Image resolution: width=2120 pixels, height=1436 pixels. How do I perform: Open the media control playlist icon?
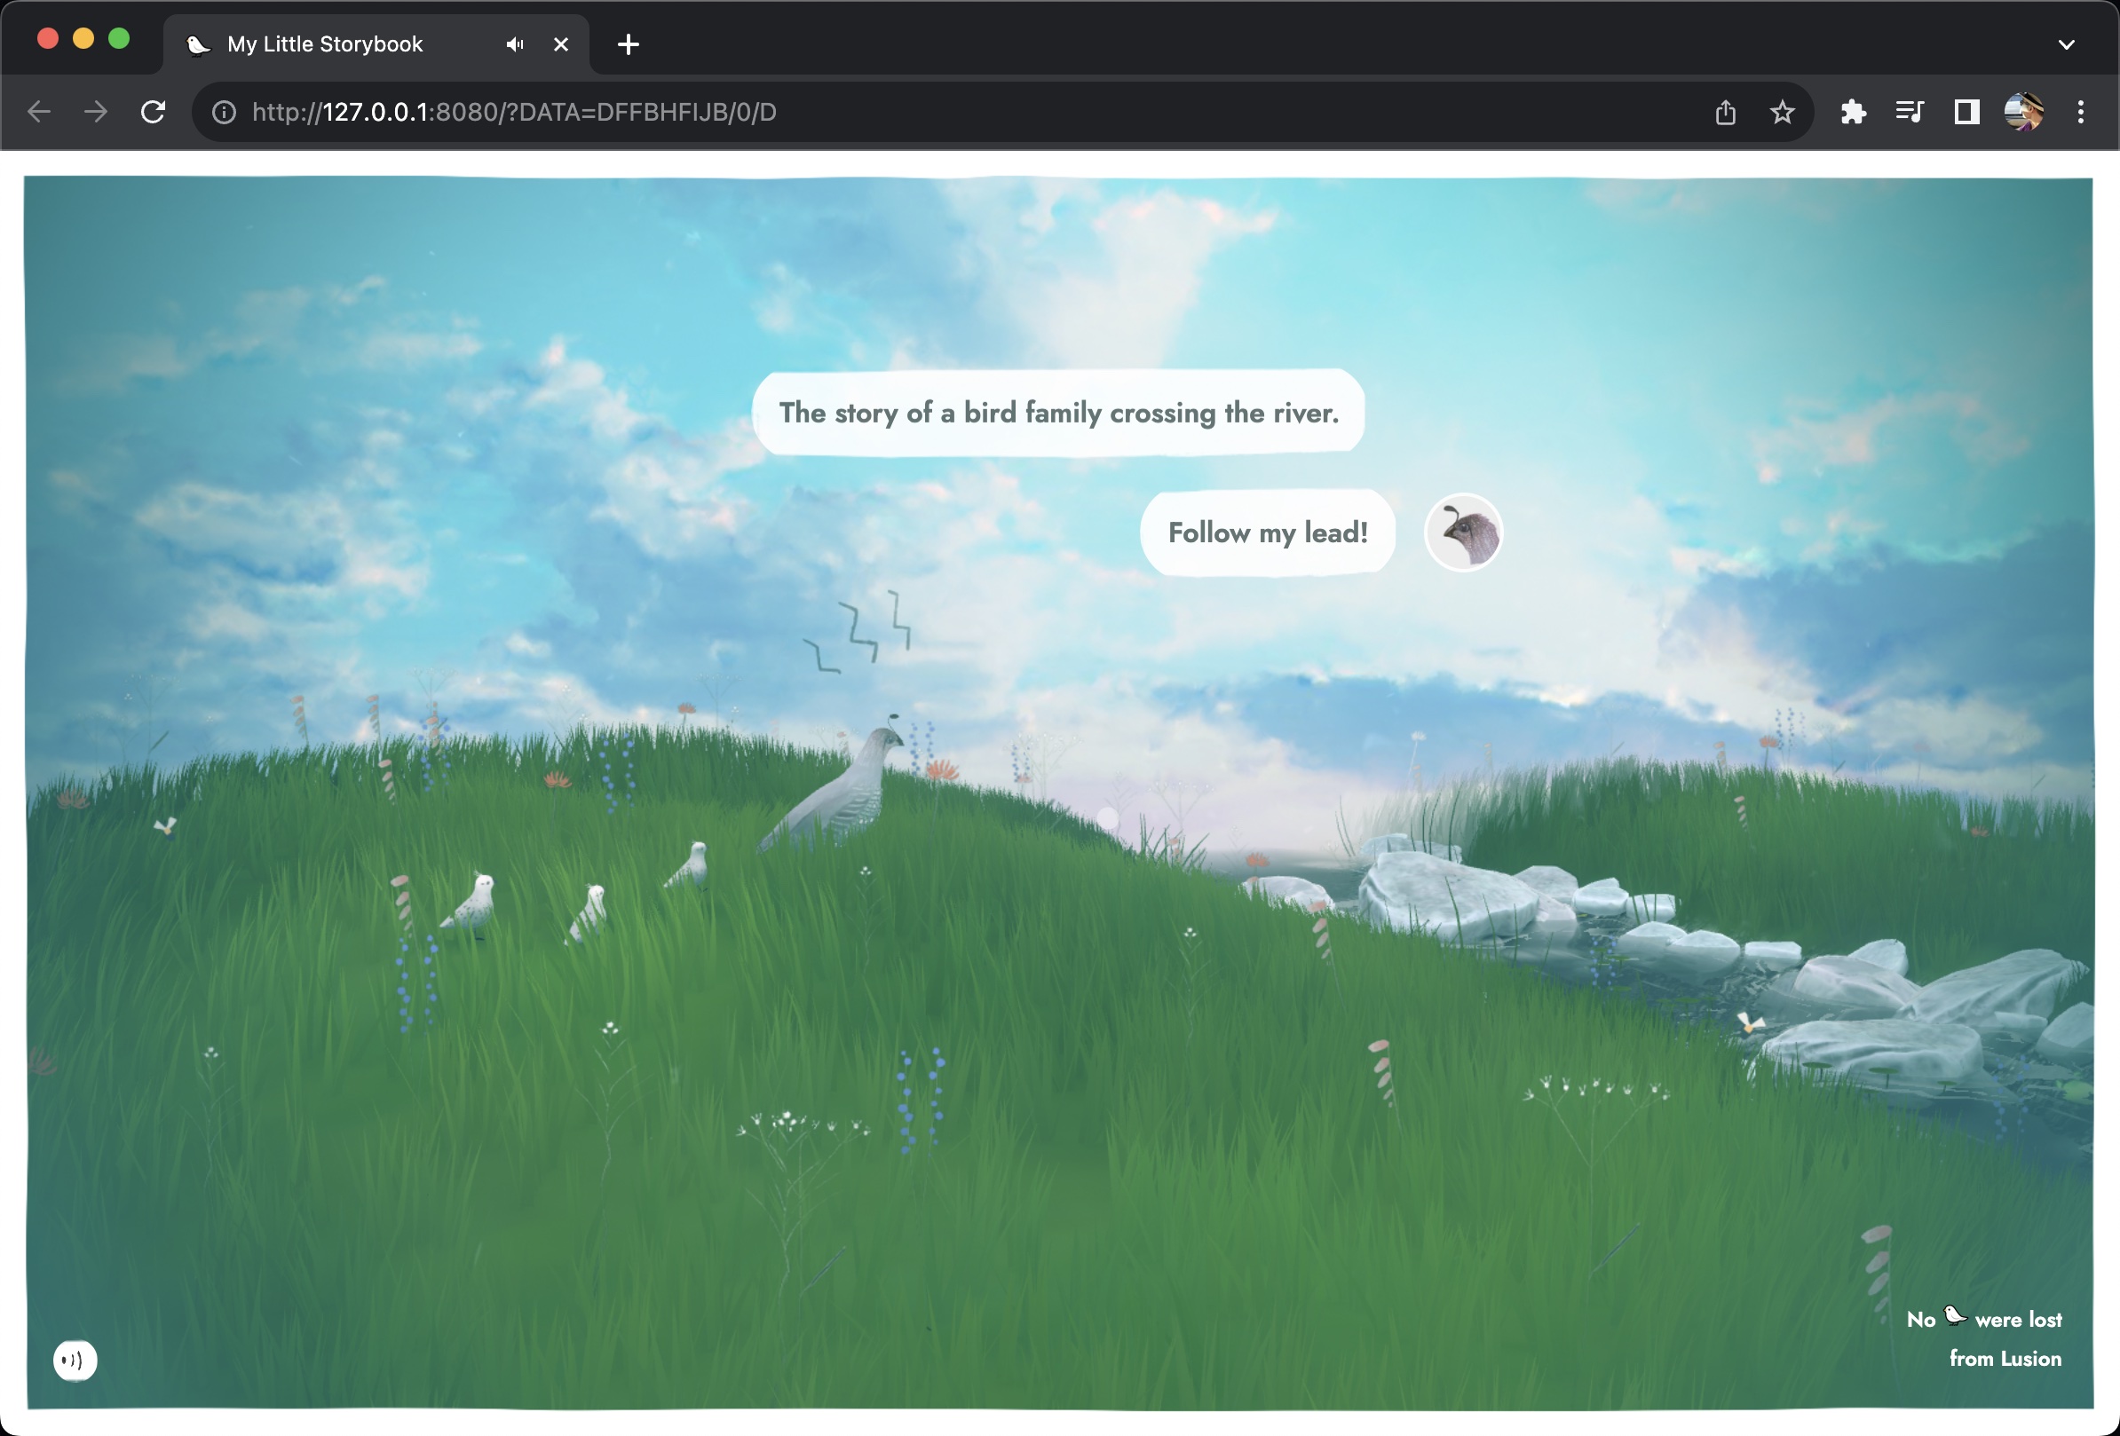coord(1910,112)
